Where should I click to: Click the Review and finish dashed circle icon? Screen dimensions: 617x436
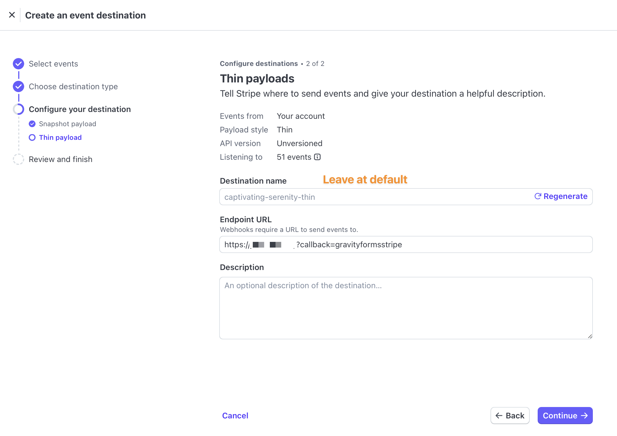coord(18,159)
